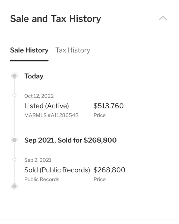
Task: Click the Sale and Tax History heading
Action: (56, 19)
